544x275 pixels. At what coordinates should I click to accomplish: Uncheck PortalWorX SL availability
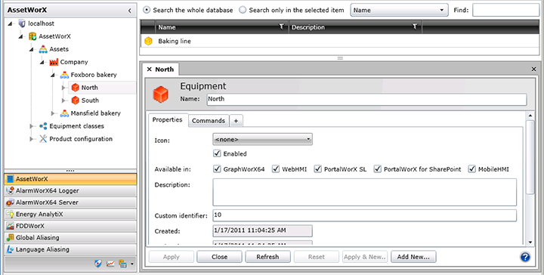point(318,169)
